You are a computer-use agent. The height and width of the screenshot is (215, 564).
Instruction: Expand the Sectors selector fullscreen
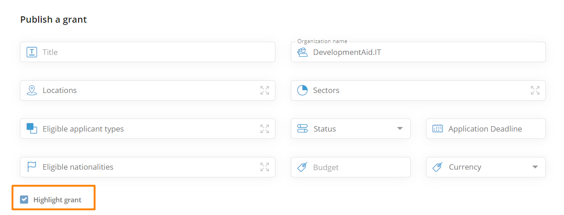(535, 90)
